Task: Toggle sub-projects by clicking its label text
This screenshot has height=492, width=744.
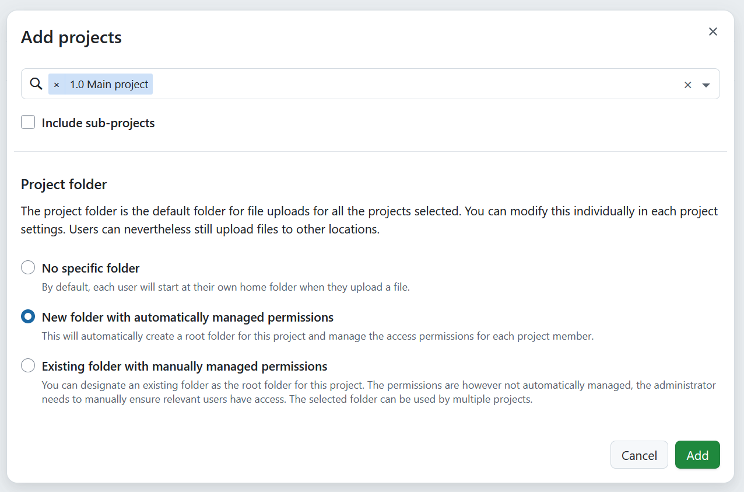Action: point(97,123)
